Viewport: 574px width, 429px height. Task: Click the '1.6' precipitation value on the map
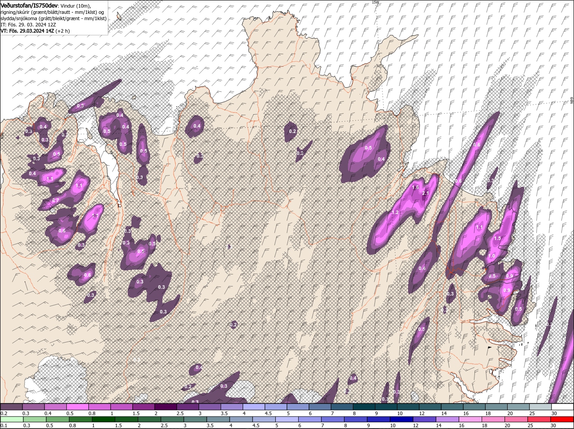point(416,188)
